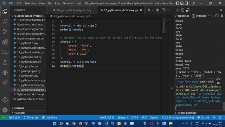Toggle secondary side bar layout button
225x127 pixels.
tap(186, 3)
